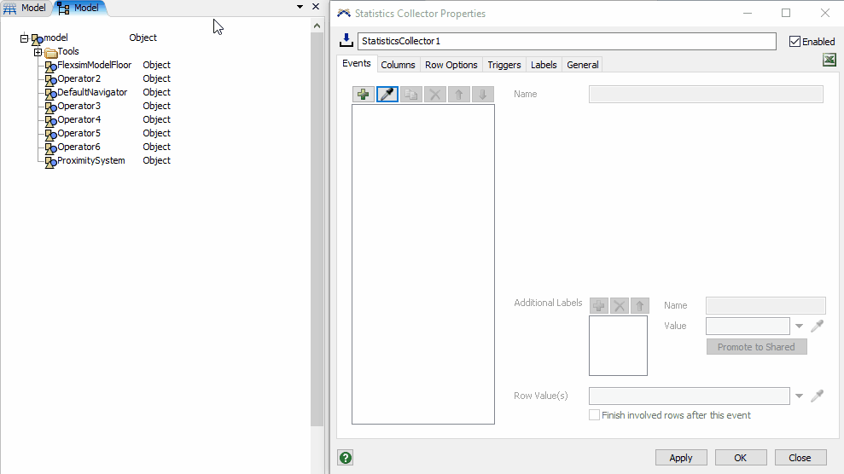Switch to the Columns tab
The image size is (844, 474).
point(398,65)
